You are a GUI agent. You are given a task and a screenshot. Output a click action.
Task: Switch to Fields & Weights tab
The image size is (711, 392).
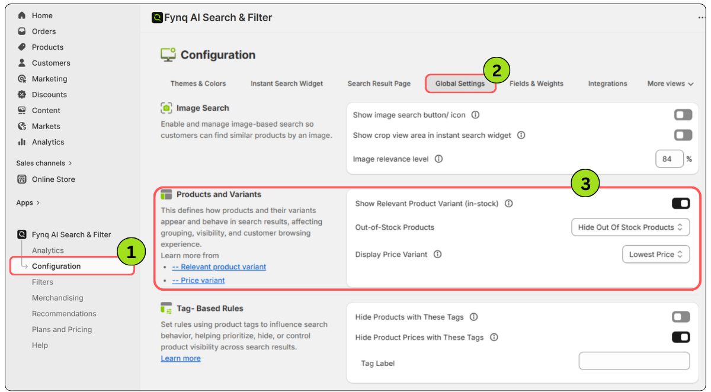536,83
